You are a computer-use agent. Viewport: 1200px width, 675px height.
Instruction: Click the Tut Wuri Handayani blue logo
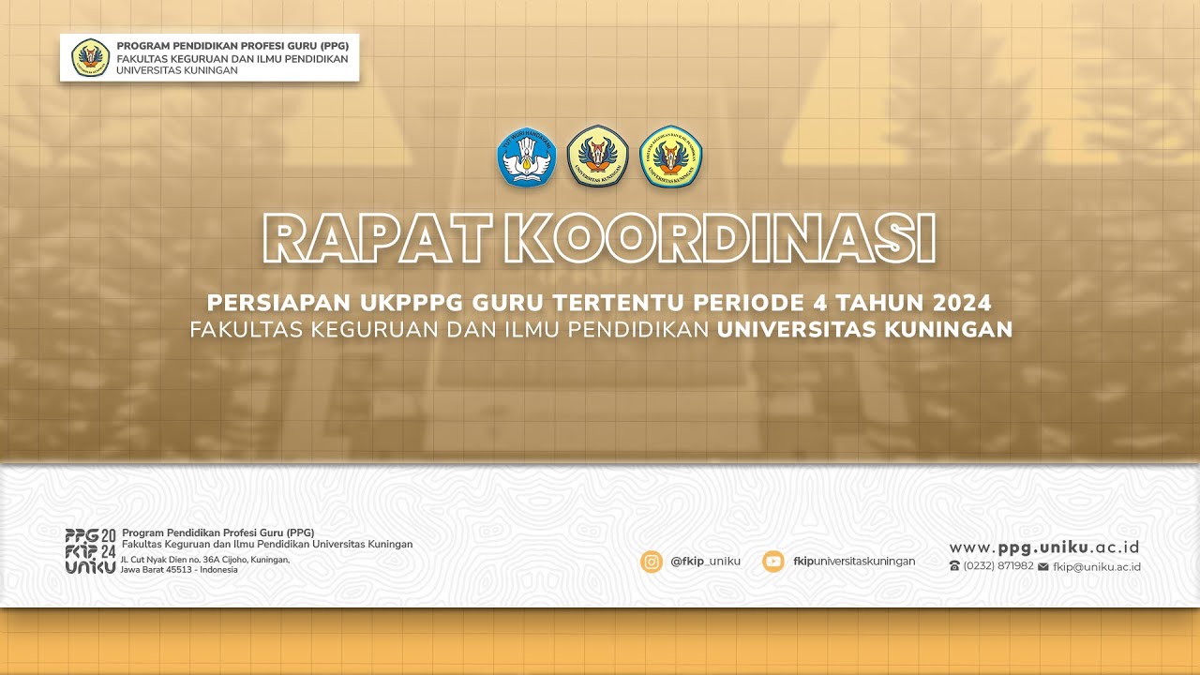[x=527, y=157]
